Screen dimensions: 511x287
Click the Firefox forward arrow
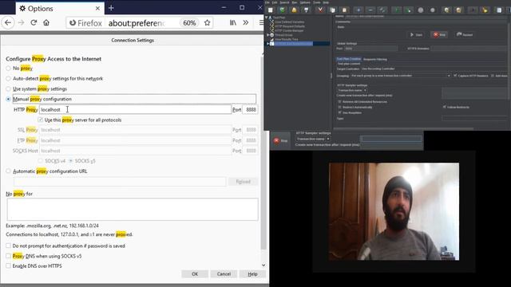pos(22,23)
